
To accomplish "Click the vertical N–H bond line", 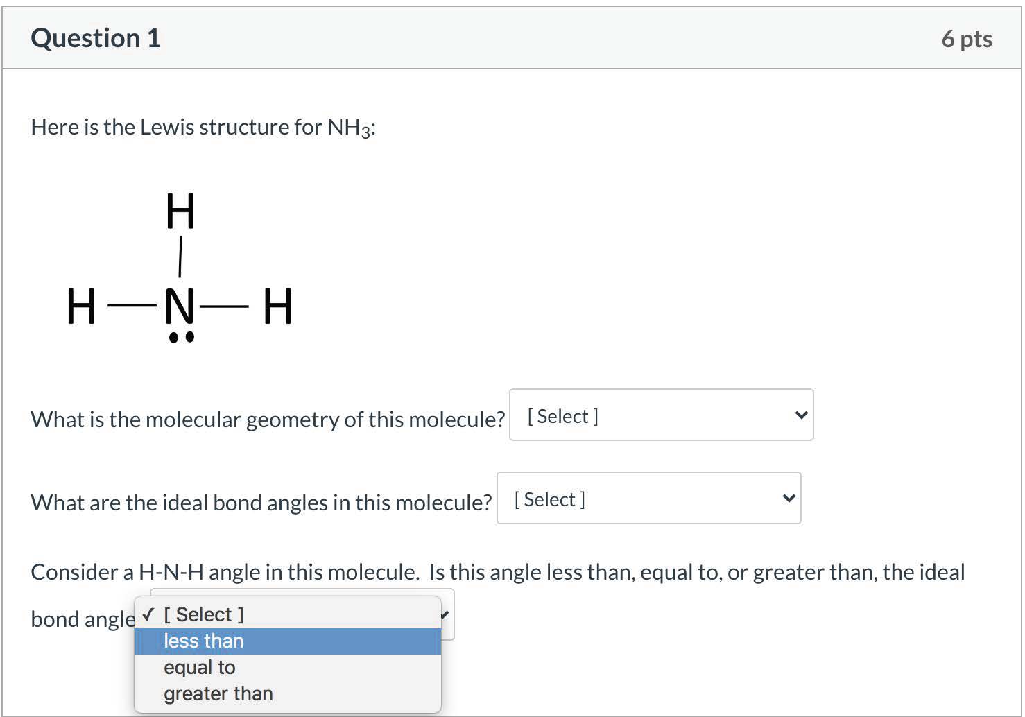I will [180, 257].
